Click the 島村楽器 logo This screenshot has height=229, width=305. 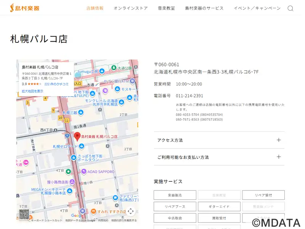tap(25, 8)
